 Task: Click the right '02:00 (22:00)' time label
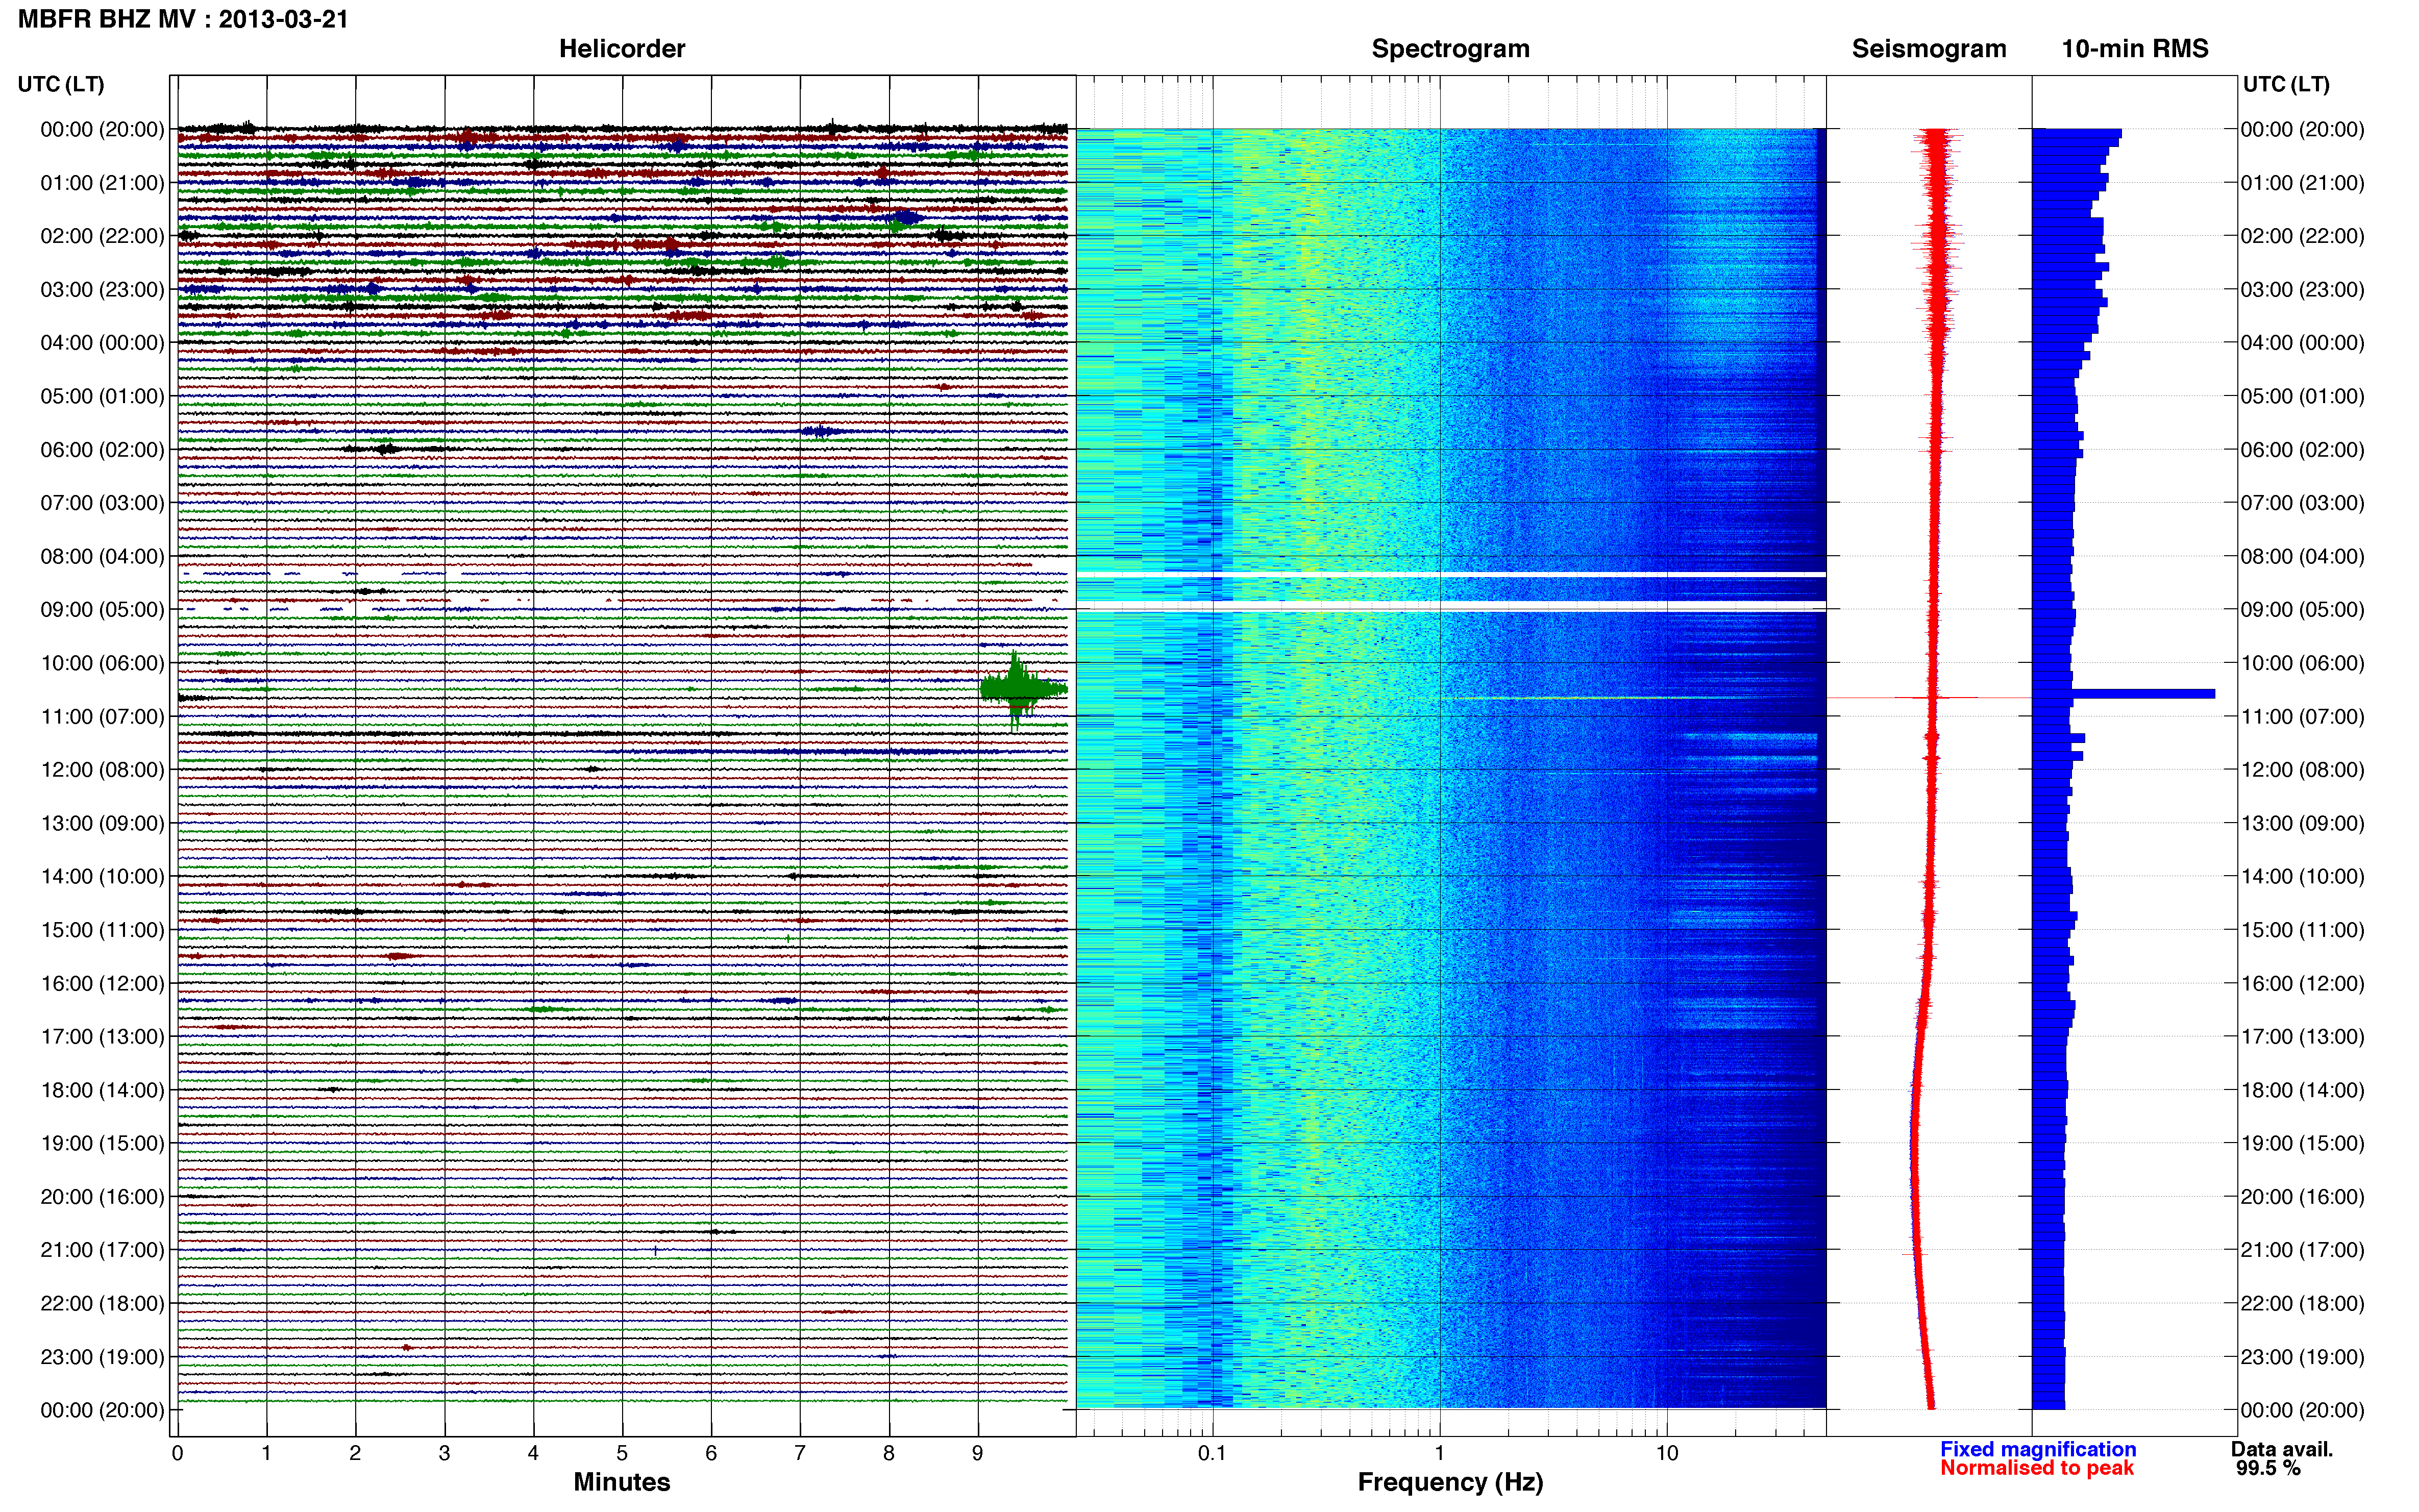pos(2302,236)
